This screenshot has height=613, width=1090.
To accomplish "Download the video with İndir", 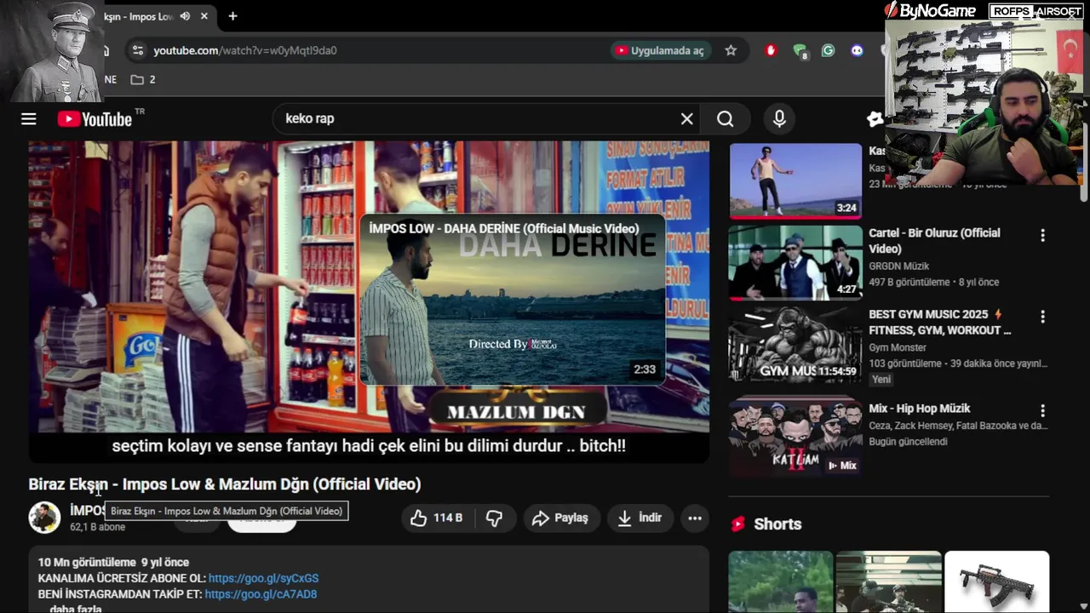I will [640, 518].
